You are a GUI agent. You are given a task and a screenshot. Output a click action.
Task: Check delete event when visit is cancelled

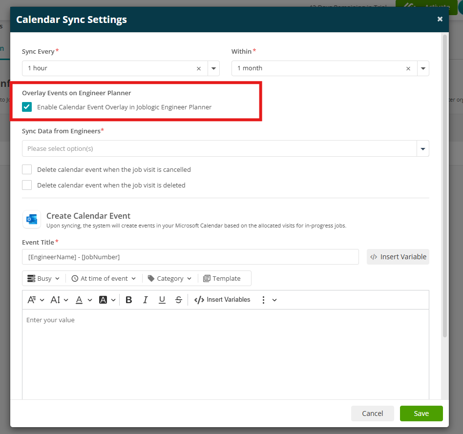[x=27, y=169]
